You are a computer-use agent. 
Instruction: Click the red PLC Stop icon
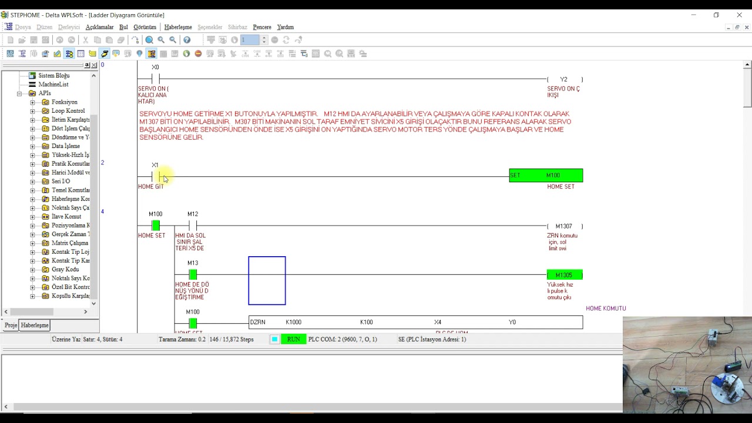pos(198,53)
